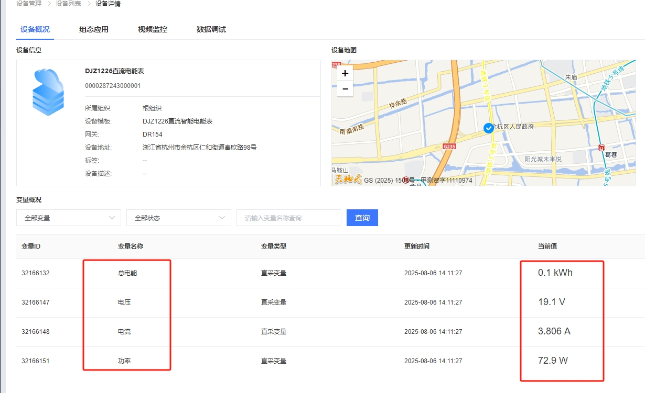The height and width of the screenshot is (393, 645).
Task: Click the 查询 button
Action: (362, 218)
